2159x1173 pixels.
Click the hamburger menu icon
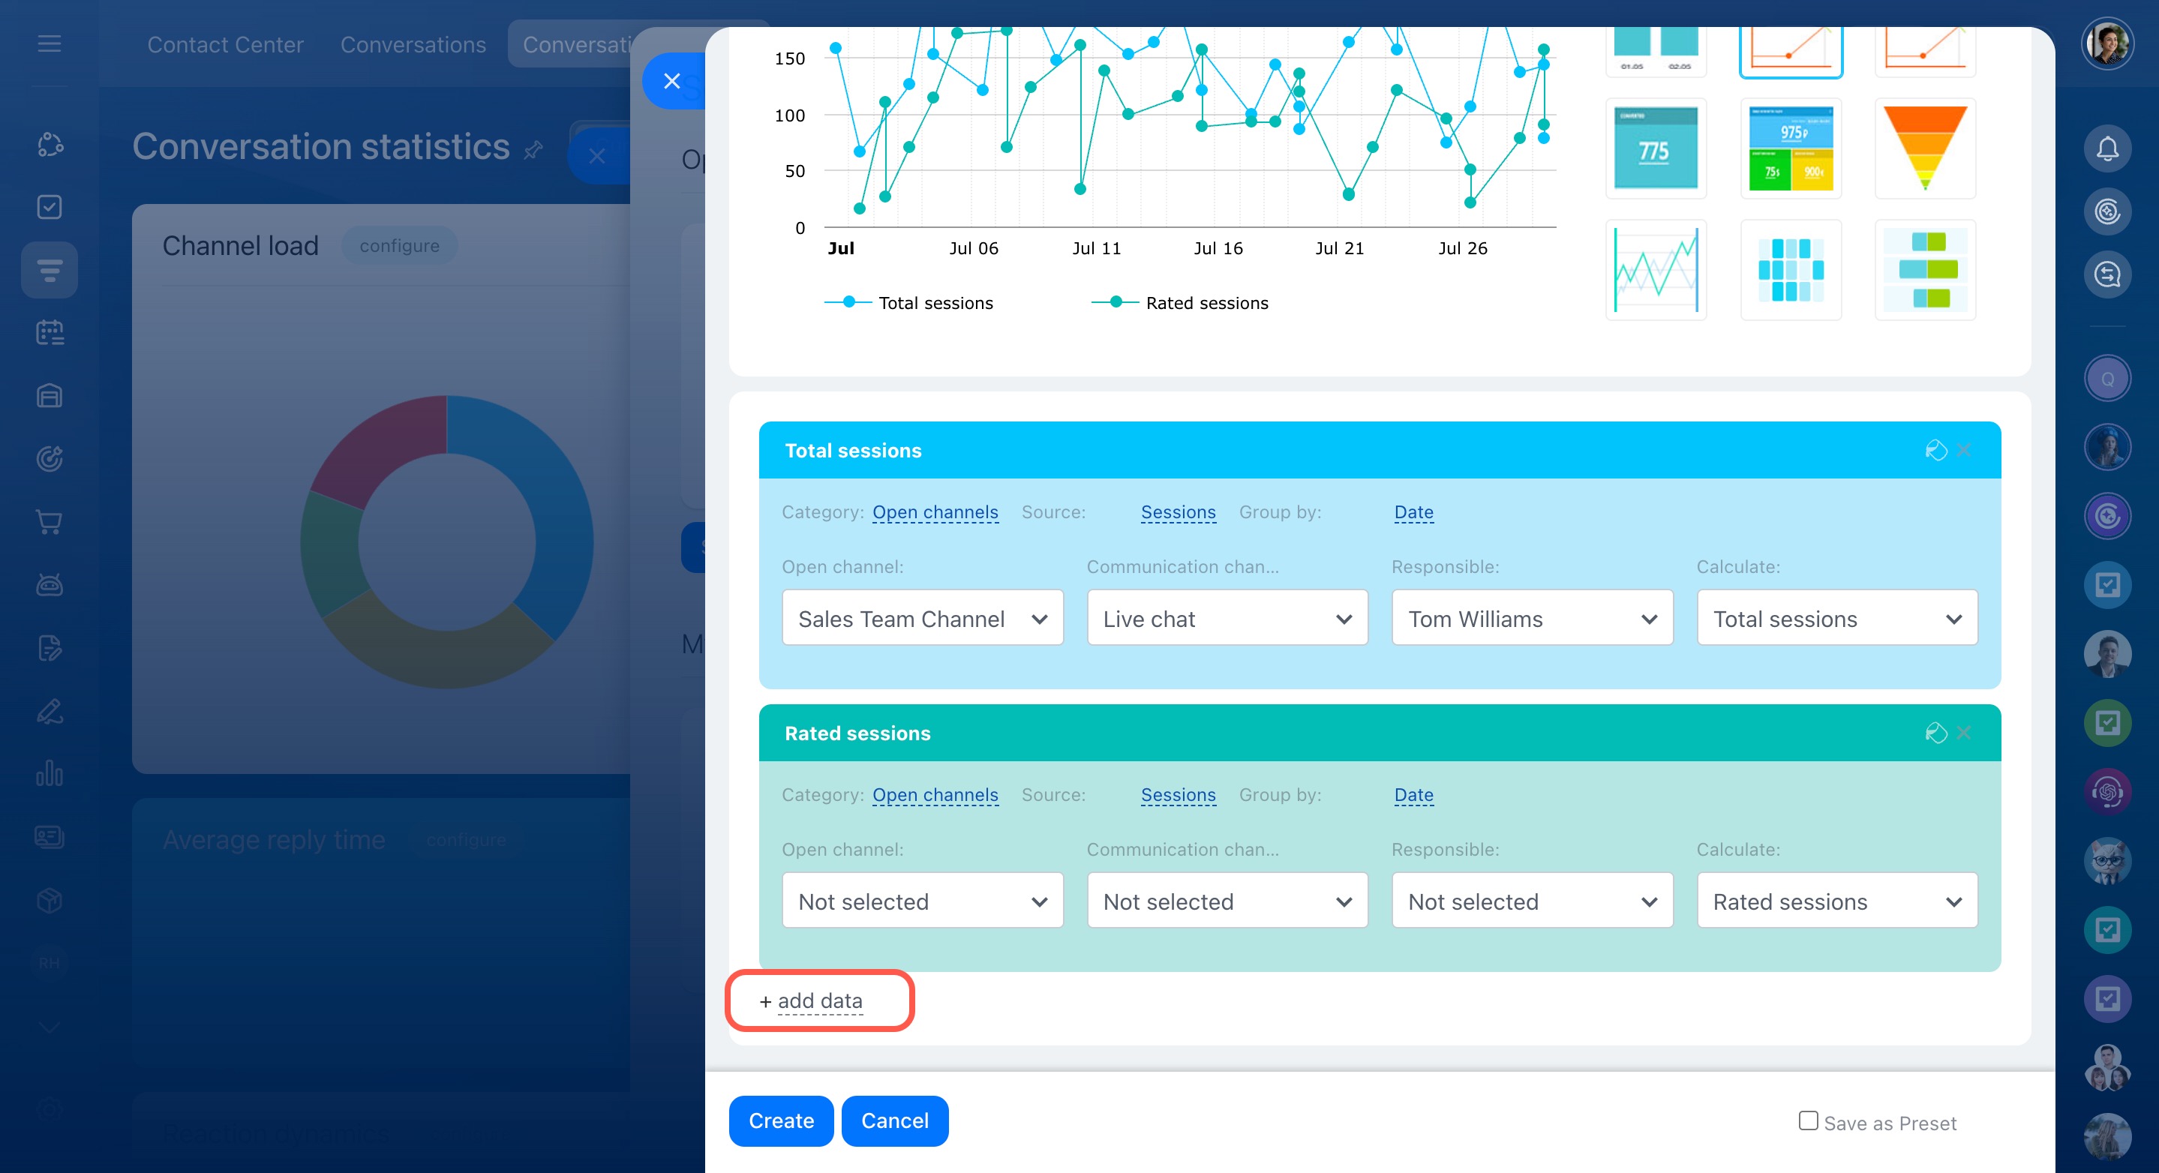50,43
